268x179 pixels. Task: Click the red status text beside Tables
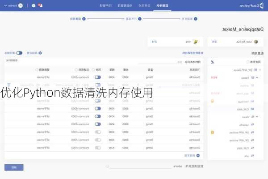(214, 77)
